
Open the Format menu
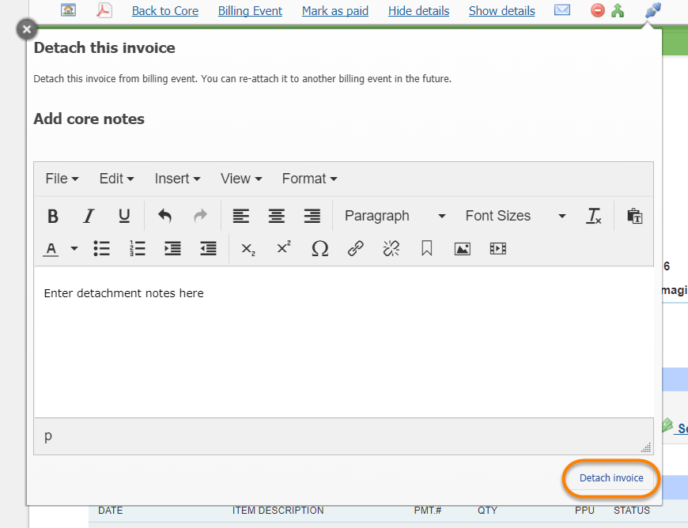pos(309,179)
